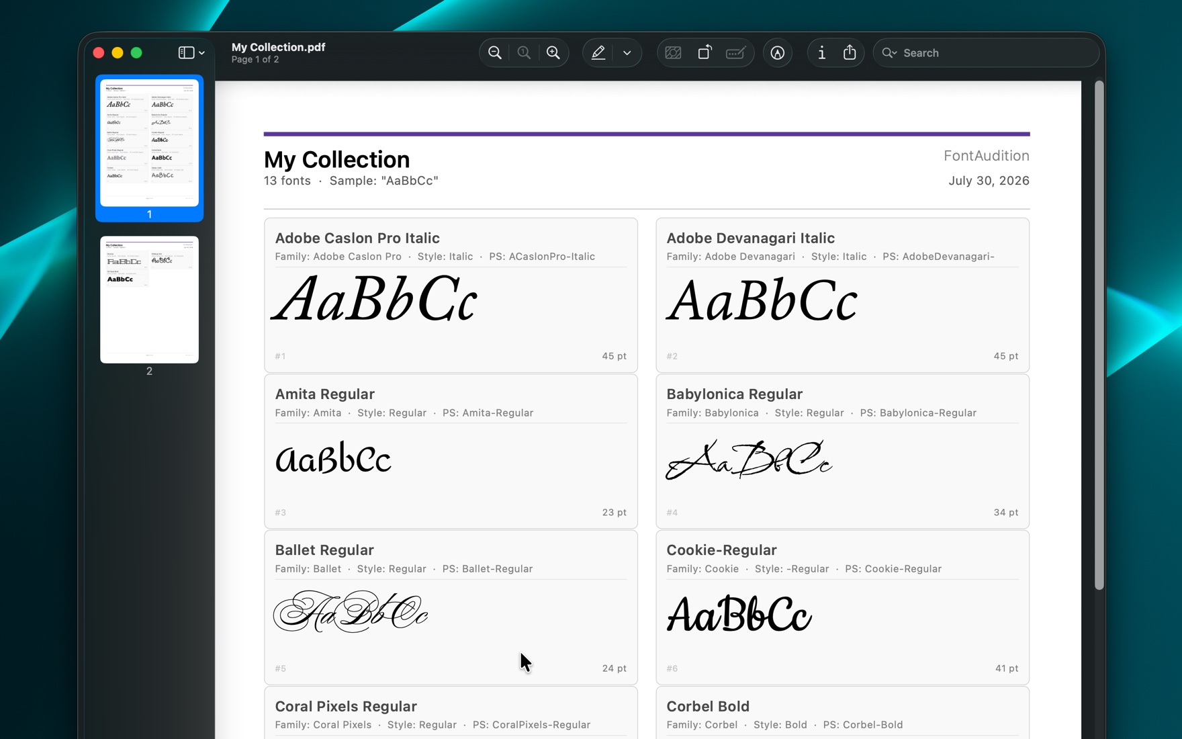Click the Zoom Out magnifier icon
The height and width of the screenshot is (739, 1182).
495,53
